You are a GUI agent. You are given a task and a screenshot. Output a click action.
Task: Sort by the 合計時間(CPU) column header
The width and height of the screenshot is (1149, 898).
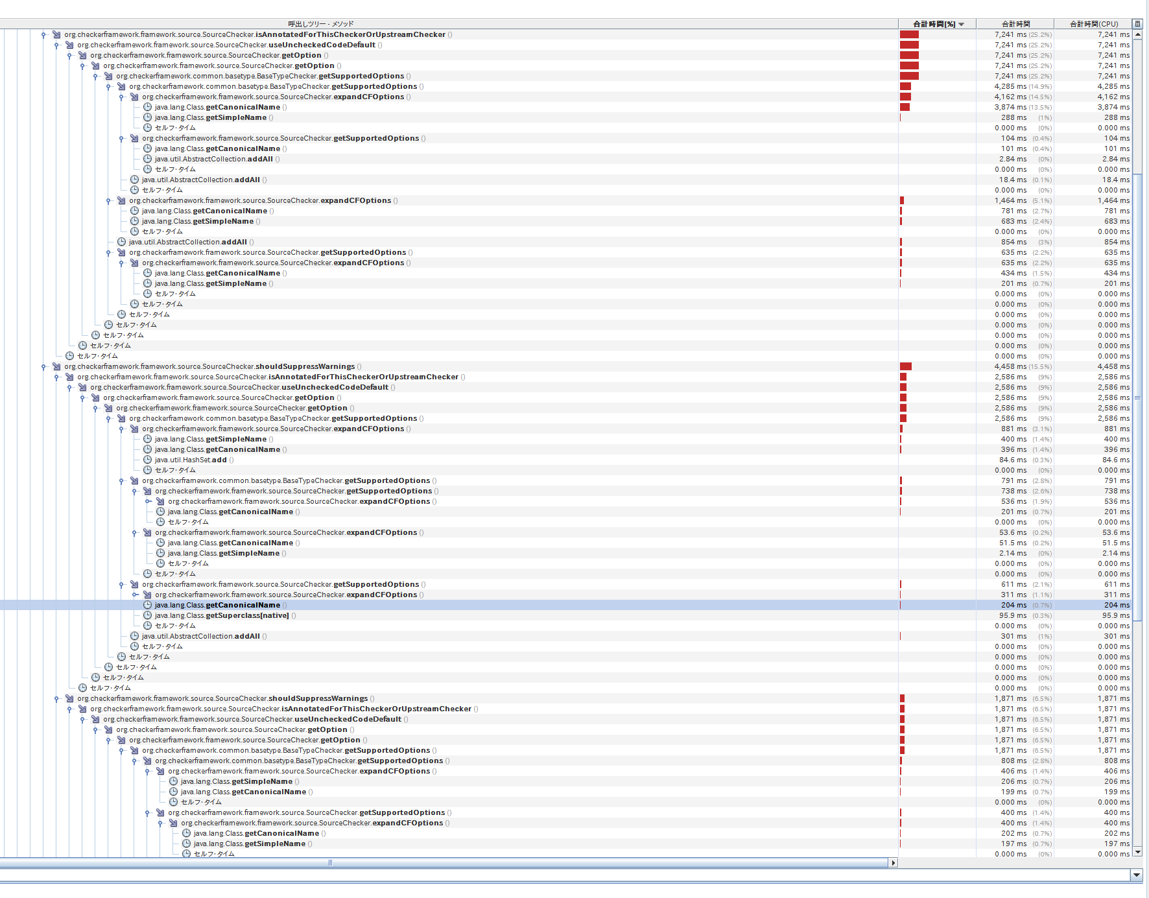tap(1093, 24)
